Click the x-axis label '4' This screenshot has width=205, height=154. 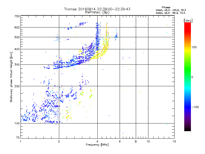[x=97, y=141]
